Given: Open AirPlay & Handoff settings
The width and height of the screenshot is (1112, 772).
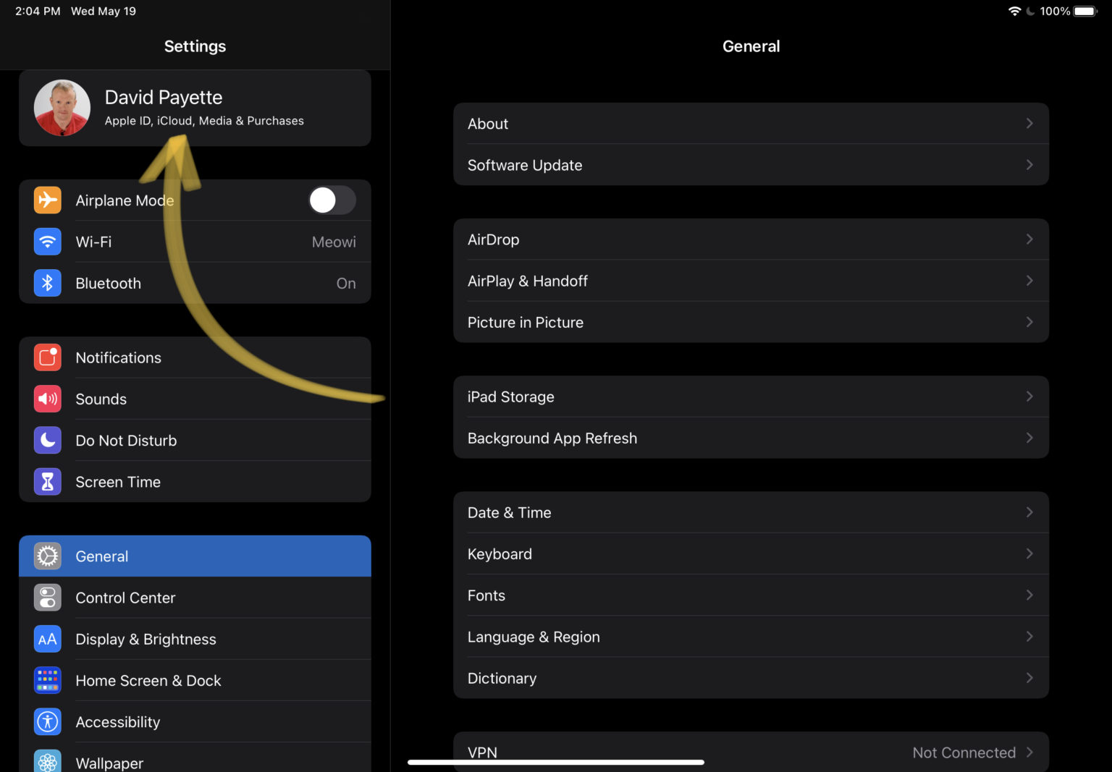Looking at the screenshot, I should (750, 281).
